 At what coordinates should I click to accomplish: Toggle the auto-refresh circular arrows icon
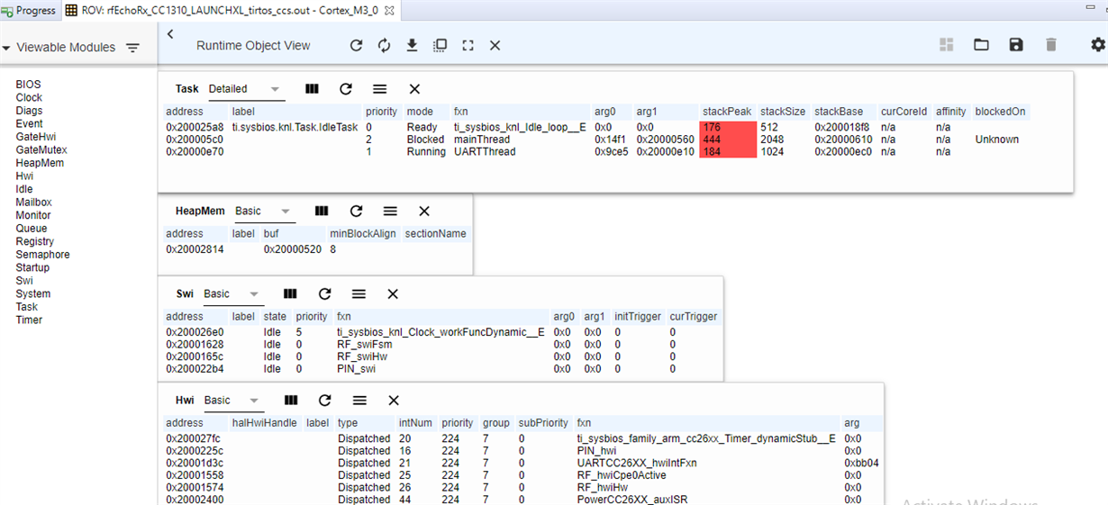[384, 45]
